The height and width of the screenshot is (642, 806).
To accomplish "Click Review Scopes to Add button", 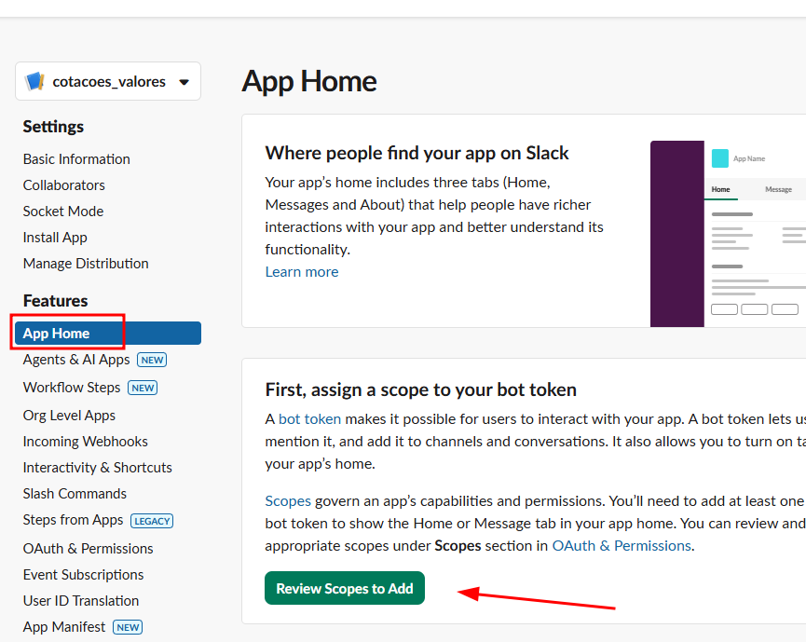I will (345, 589).
